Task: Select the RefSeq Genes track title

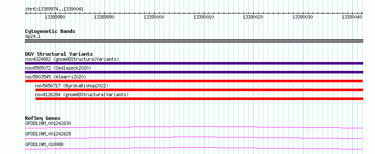Action: pyautogui.click(x=43, y=118)
